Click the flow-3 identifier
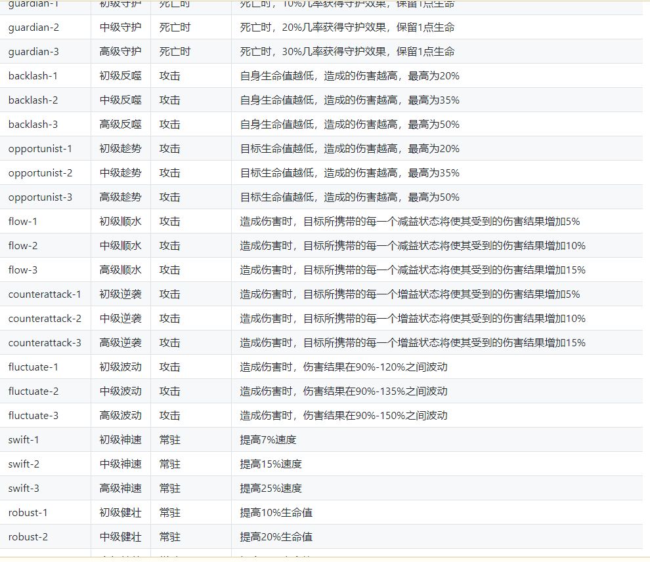 pos(23,270)
